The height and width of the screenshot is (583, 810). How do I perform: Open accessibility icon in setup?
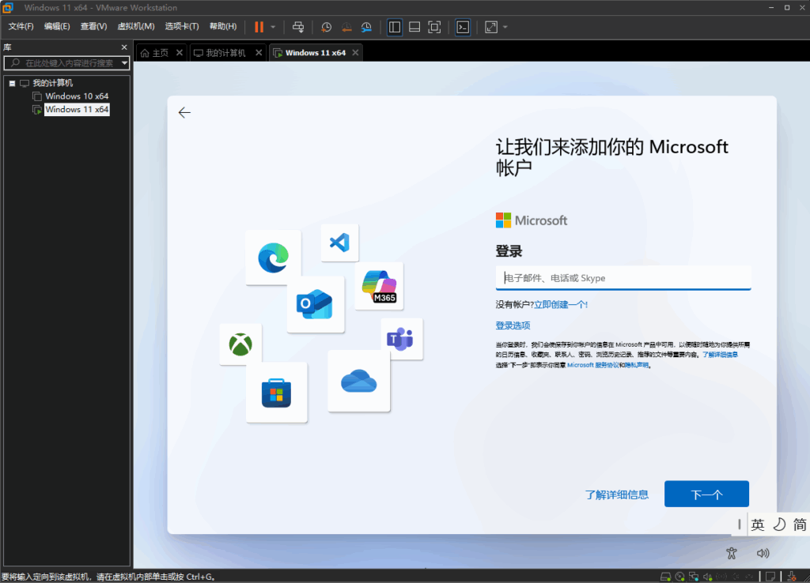point(732,554)
